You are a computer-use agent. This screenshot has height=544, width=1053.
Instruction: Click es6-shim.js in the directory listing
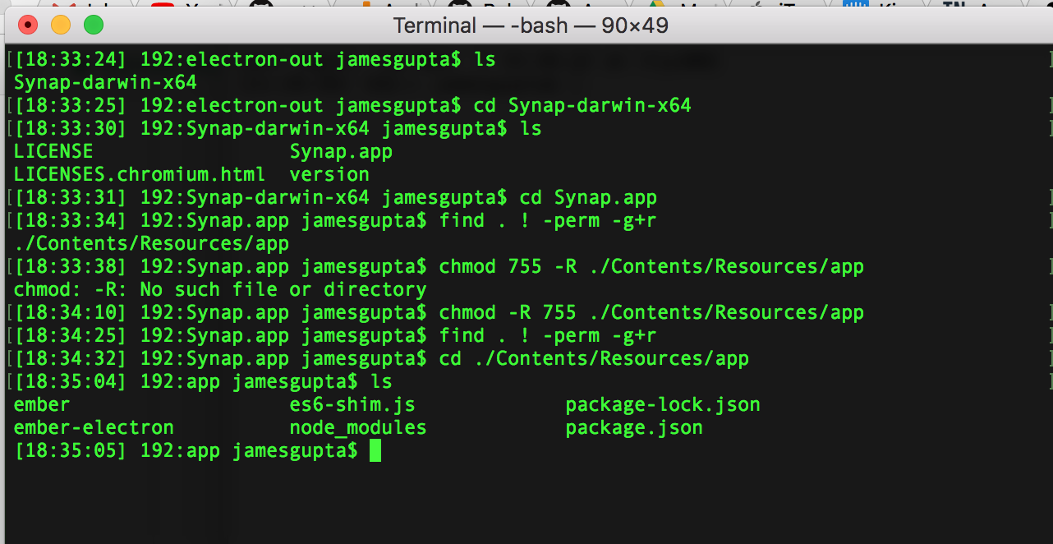pyautogui.click(x=352, y=404)
